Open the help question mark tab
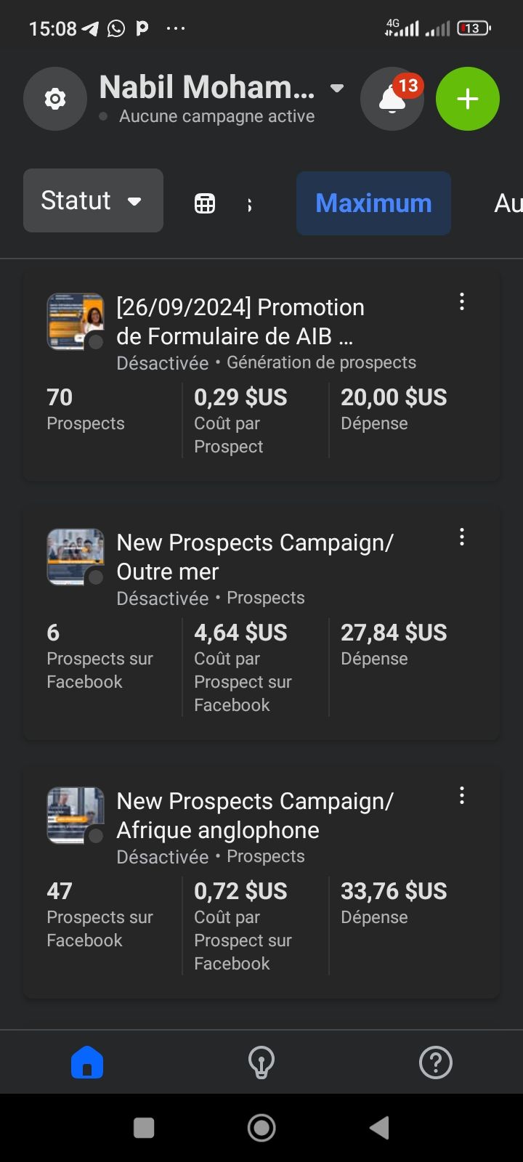The image size is (523, 1162). point(436,1063)
